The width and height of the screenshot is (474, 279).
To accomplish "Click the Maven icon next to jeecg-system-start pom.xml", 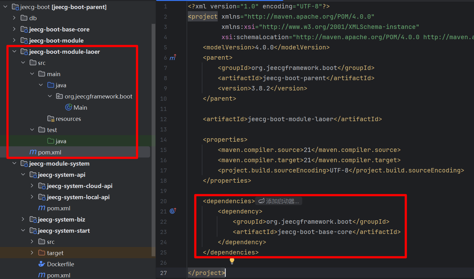I will pyautogui.click(x=42, y=275).
